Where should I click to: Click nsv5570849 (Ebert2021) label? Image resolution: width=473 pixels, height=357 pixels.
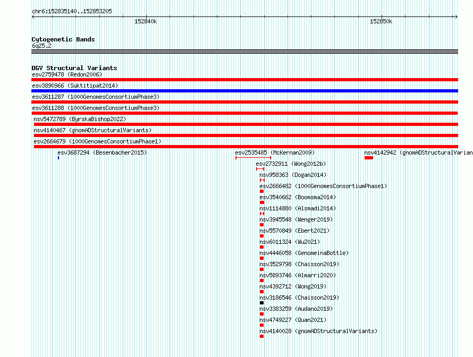tap(294, 231)
